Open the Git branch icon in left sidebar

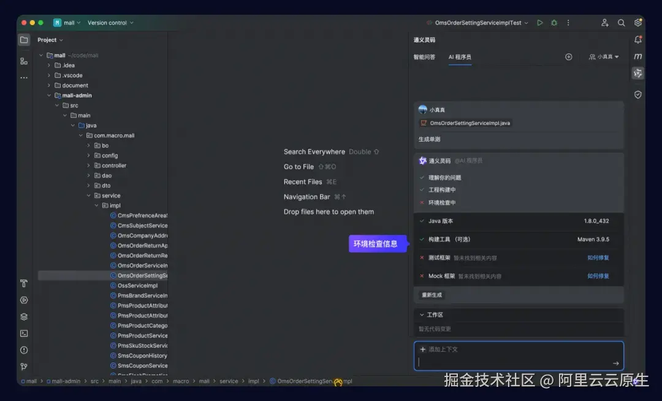[24, 366]
